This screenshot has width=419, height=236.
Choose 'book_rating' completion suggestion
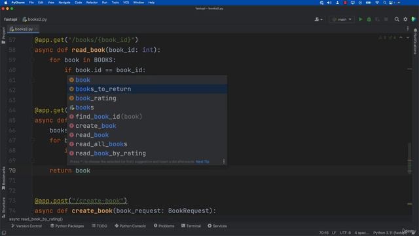147,98
